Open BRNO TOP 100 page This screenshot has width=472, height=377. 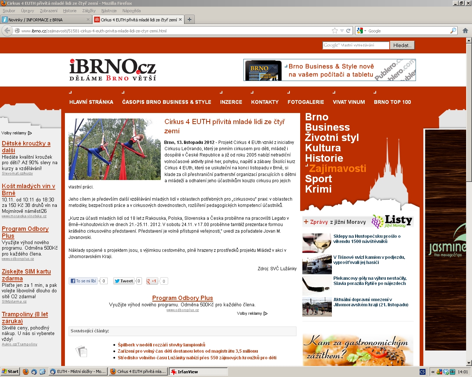click(x=392, y=102)
